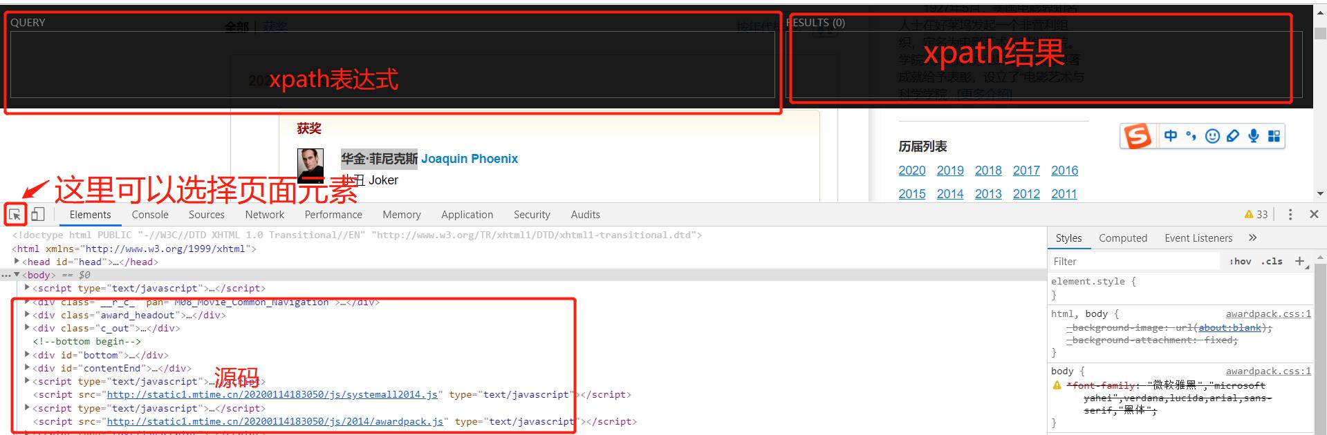Toggle the .cls class editor
The width and height of the screenshot is (1327, 435).
point(1272,261)
